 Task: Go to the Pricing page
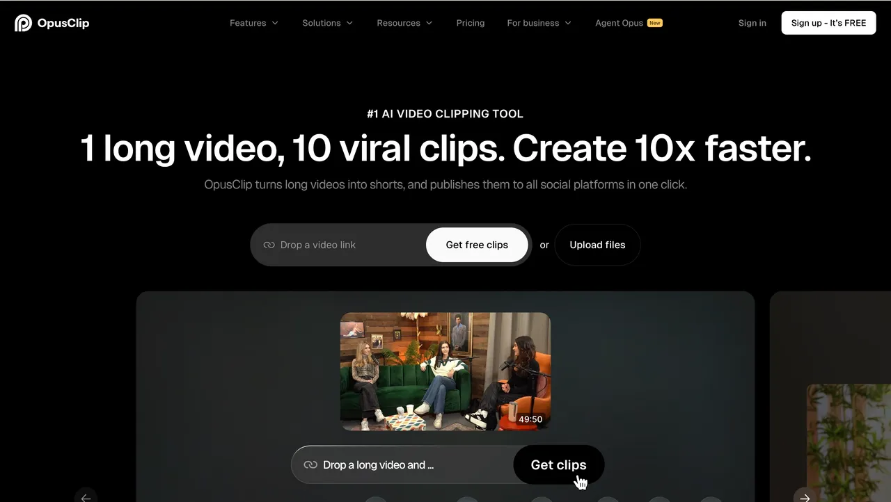(x=471, y=23)
